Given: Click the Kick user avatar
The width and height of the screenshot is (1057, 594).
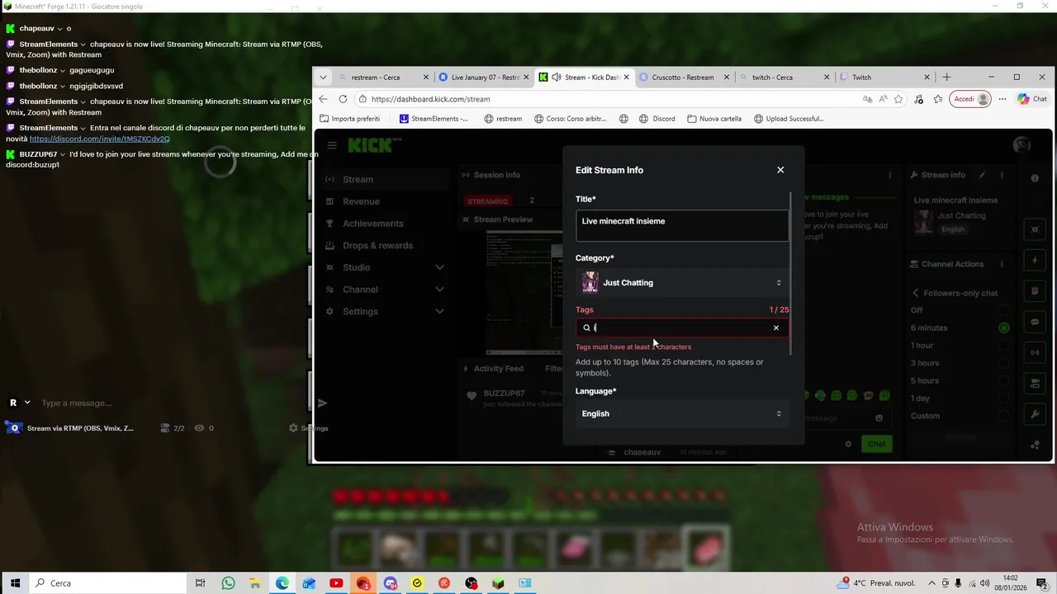Looking at the screenshot, I should [x=1021, y=145].
